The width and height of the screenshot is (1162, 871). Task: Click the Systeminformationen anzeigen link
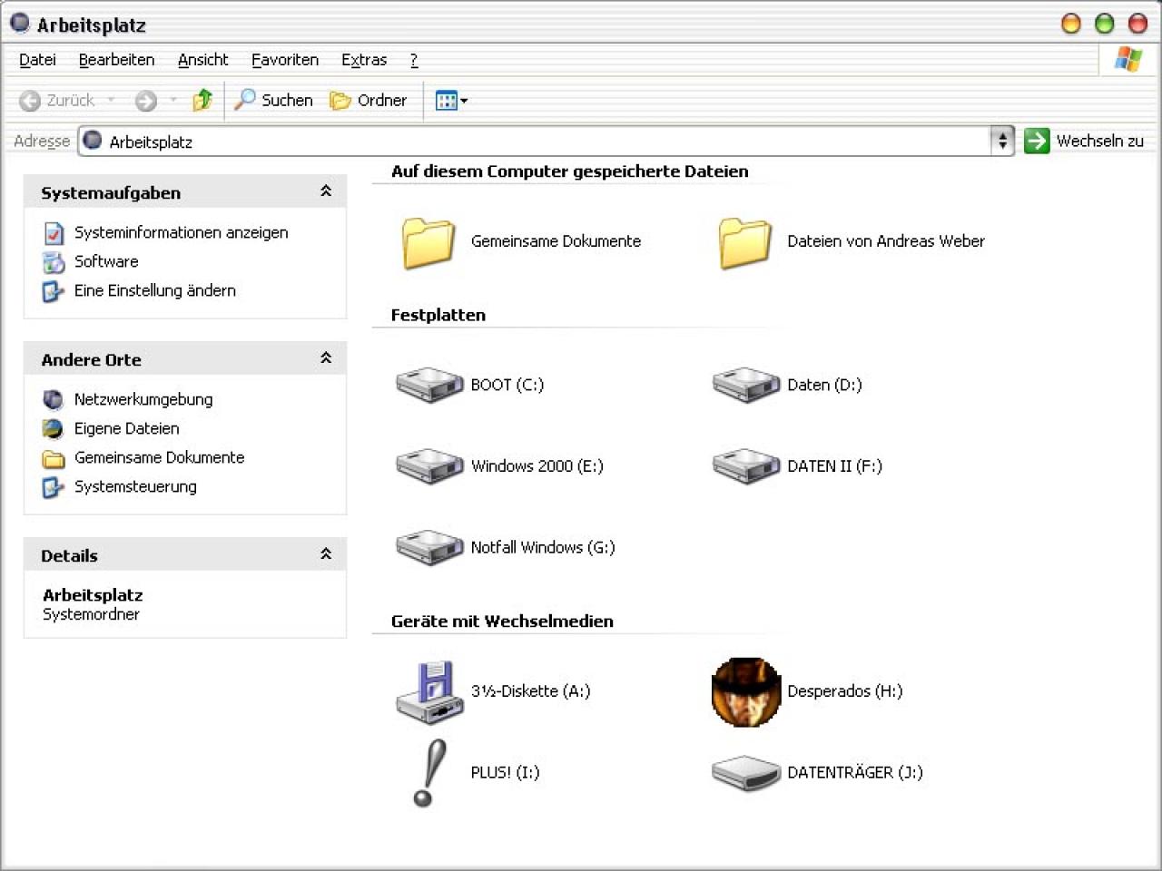pyautogui.click(x=182, y=233)
